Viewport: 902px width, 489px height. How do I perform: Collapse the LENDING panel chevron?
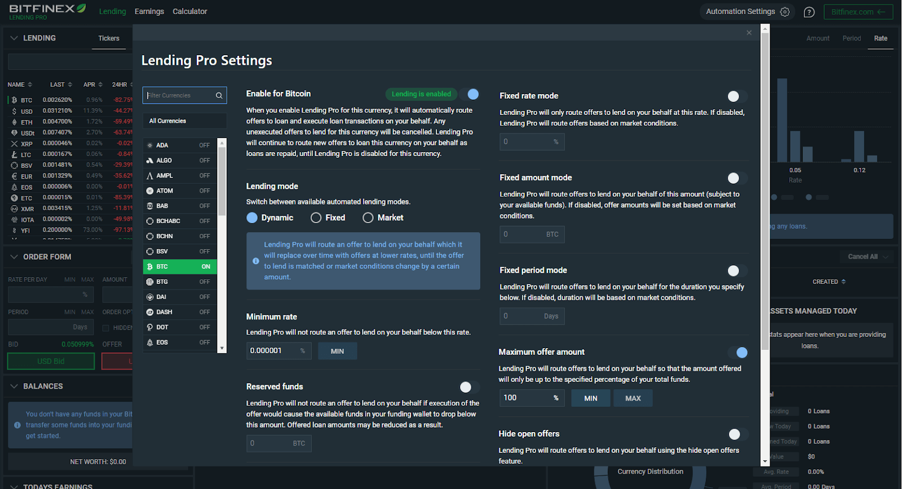click(14, 38)
